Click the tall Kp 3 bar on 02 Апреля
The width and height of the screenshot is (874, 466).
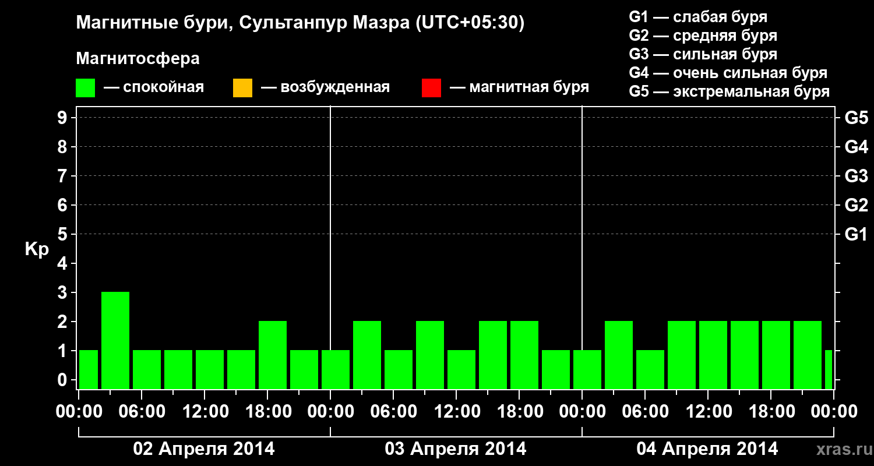(x=115, y=340)
